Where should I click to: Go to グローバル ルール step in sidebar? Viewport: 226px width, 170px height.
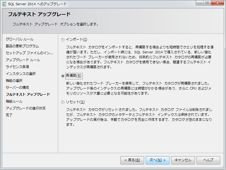pos(20,39)
